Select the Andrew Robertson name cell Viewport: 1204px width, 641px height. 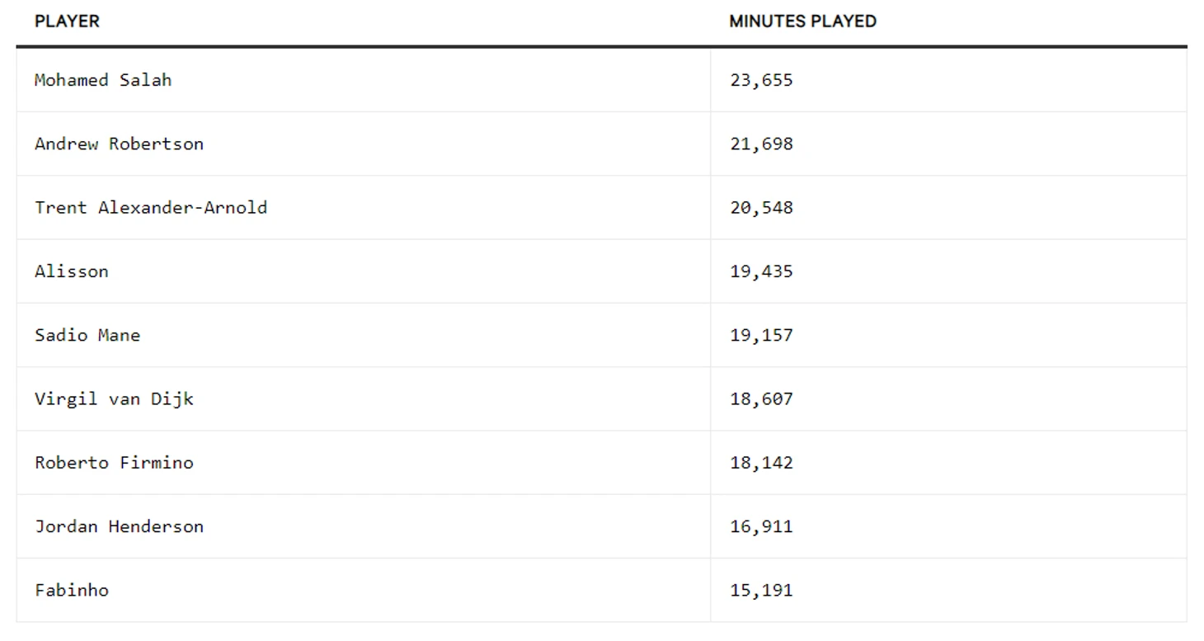click(119, 144)
